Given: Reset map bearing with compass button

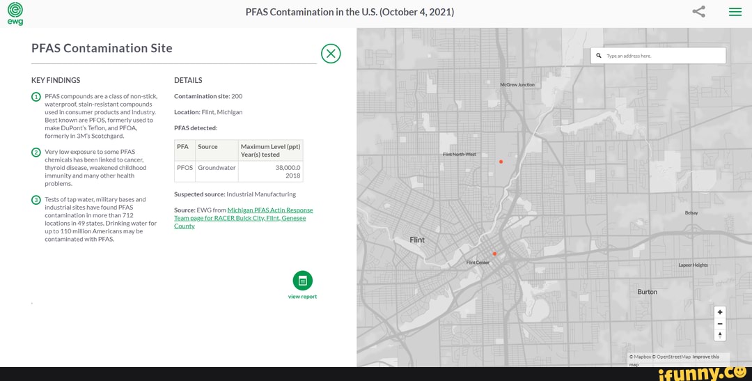Looking at the screenshot, I should 720,335.
